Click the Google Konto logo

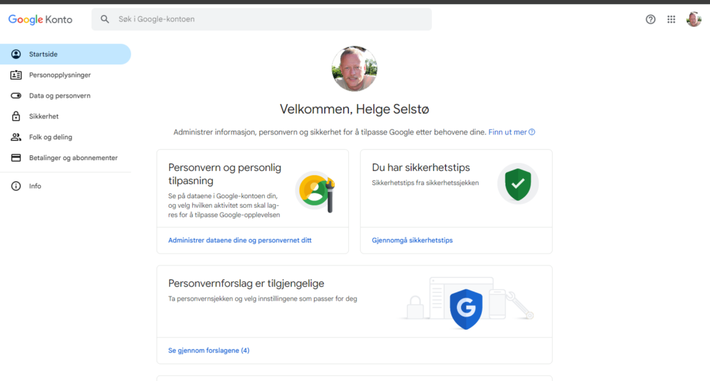pos(40,19)
